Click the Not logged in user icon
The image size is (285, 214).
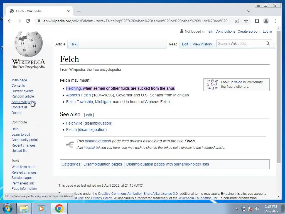[x=181, y=31]
